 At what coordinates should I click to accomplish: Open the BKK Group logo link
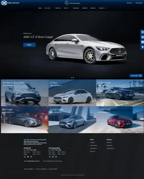pos(10,3)
